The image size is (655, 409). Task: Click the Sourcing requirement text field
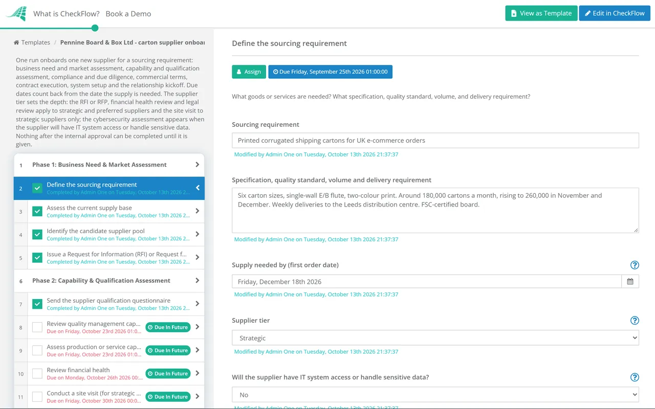click(x=435, y=141)
